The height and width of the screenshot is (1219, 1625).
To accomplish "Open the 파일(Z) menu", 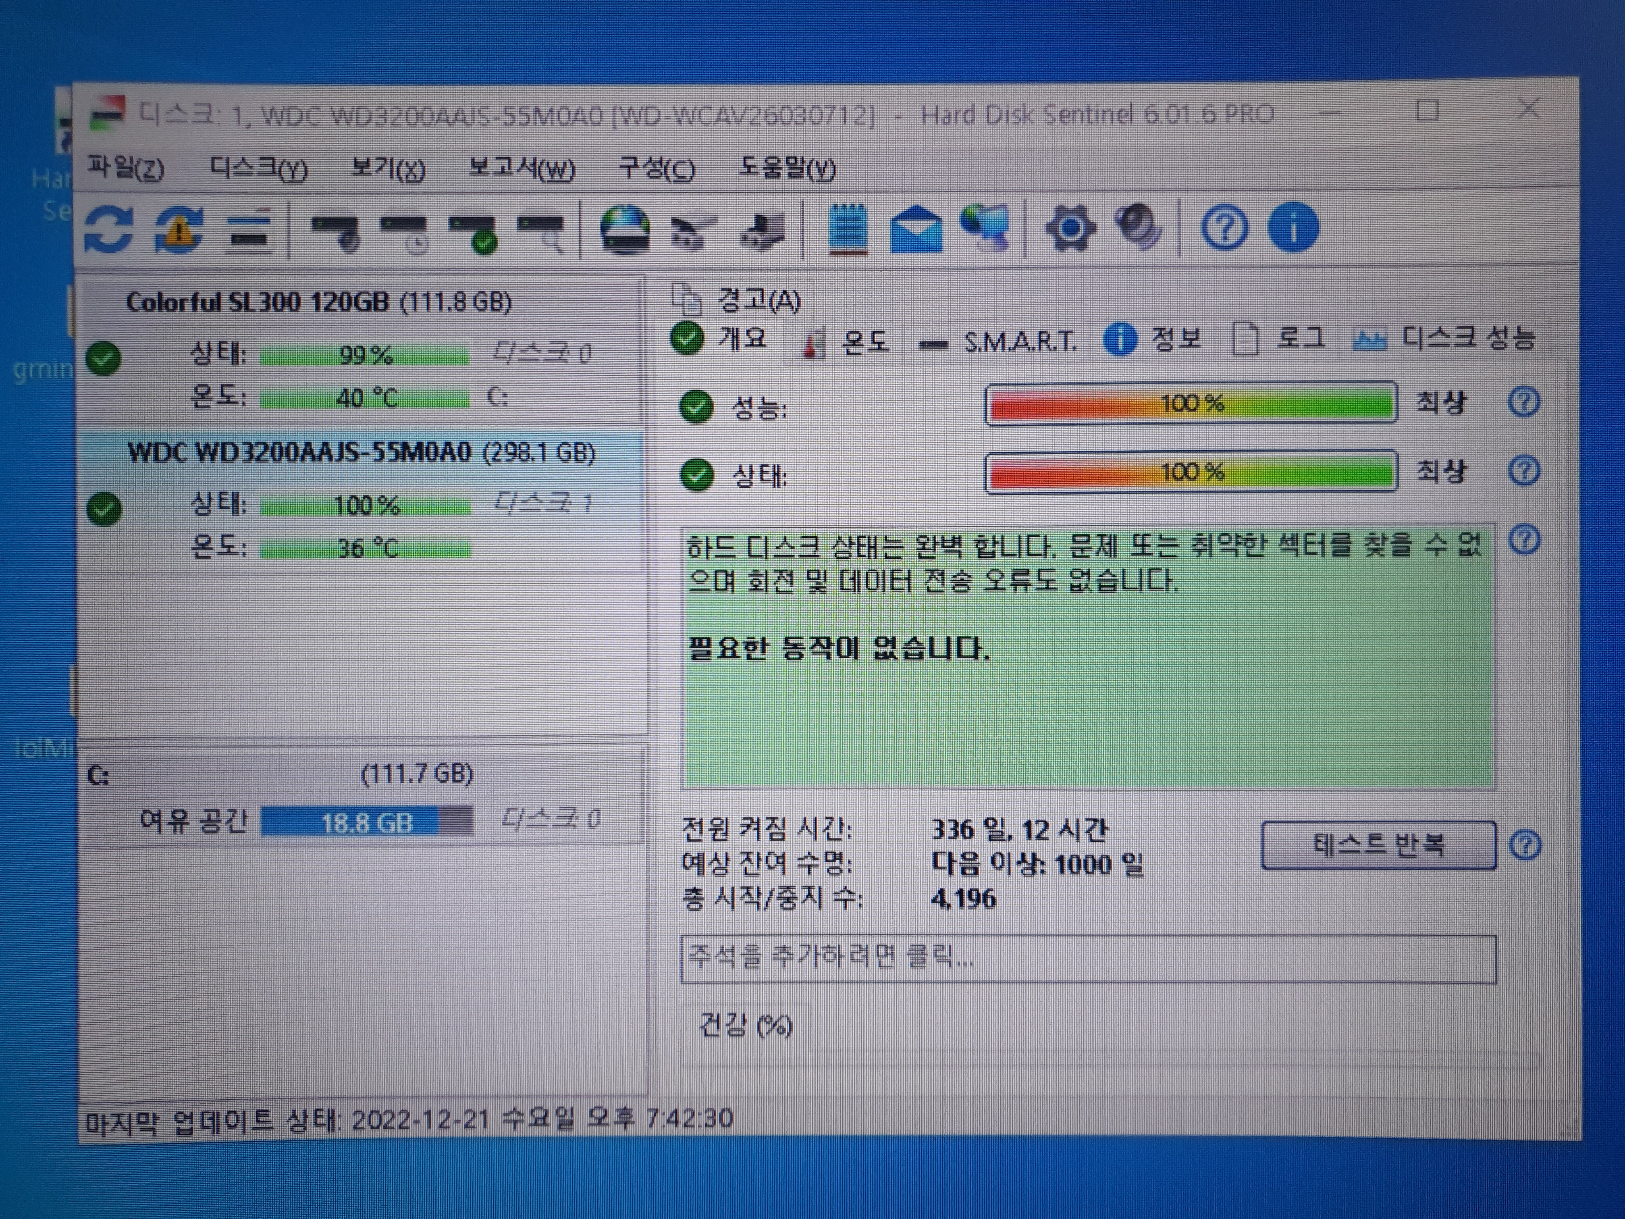I will pos(126,168).
